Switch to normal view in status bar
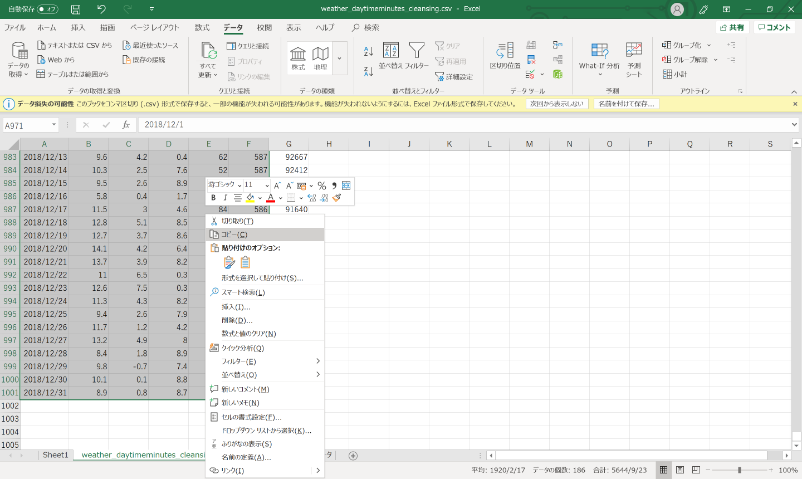Image resolution: width=802 pixels, height=479 pixels. pyautogui.click(x=663, y=470)
